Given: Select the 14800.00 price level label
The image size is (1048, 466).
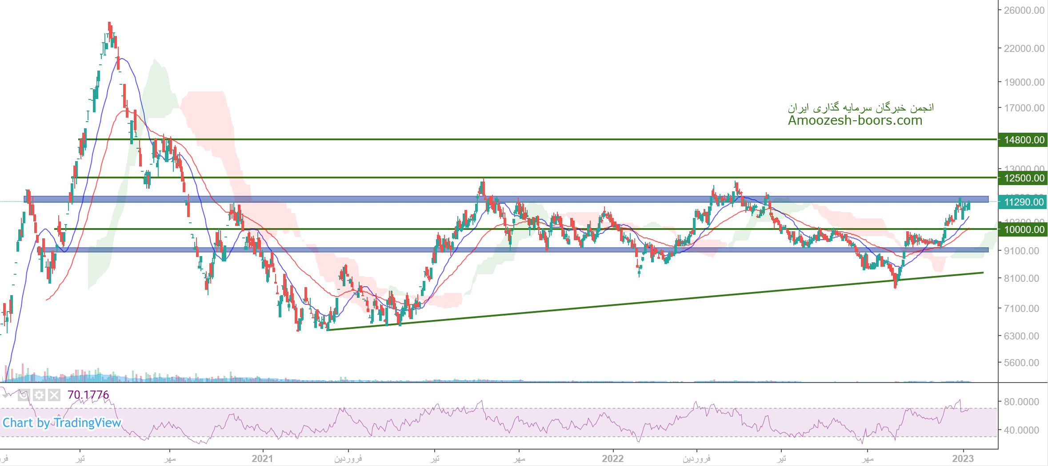Looking at the screenshot, I should (1024, 140).
